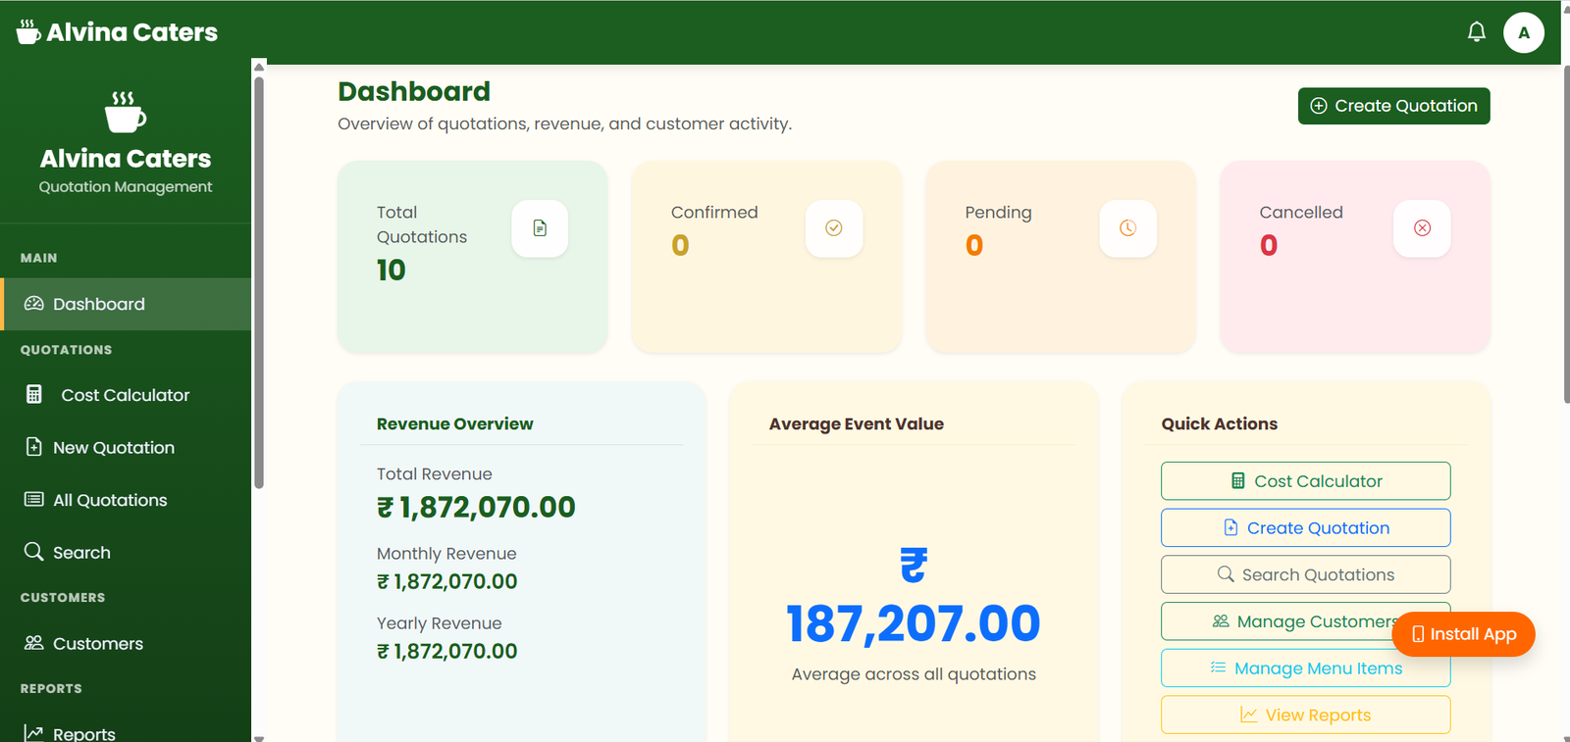Click the Pending clock icon

click(x=1128, y=228)
